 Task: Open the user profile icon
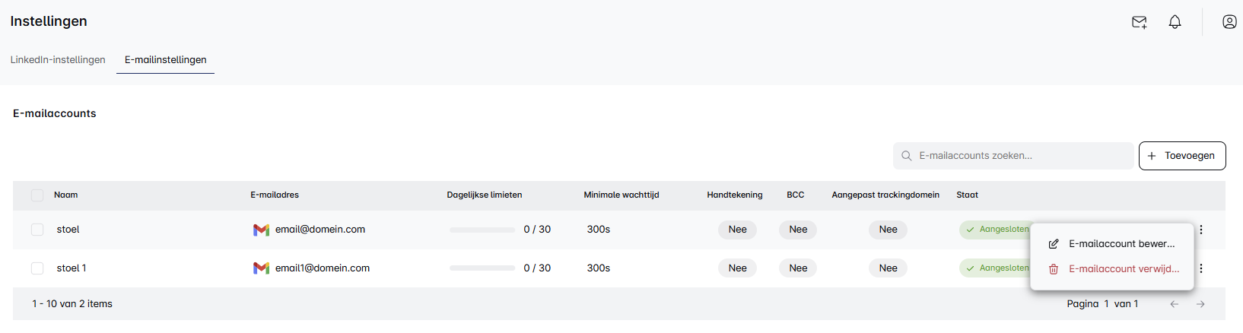click(x=1229, y=22)
